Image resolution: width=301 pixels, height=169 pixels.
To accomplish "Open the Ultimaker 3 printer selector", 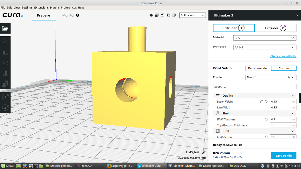I will (x=255, y=15).
